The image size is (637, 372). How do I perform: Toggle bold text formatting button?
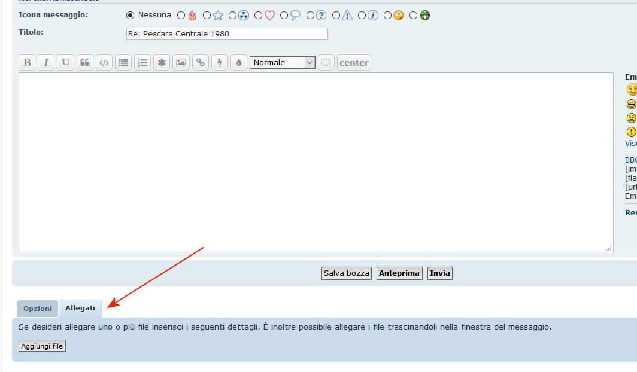[27, 63]
